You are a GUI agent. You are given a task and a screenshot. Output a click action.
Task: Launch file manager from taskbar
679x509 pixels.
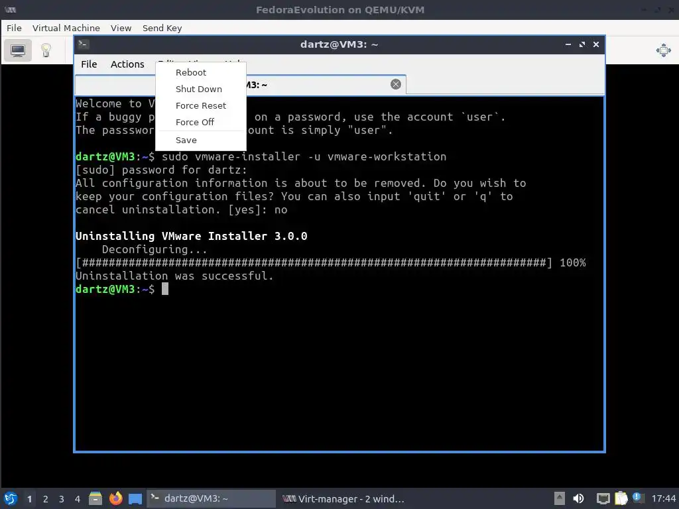pyautogui.click(x=95, y=498)
